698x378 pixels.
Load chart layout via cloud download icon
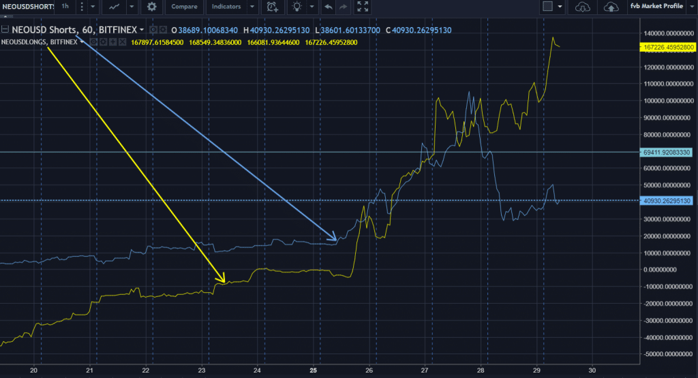point(582,7)
